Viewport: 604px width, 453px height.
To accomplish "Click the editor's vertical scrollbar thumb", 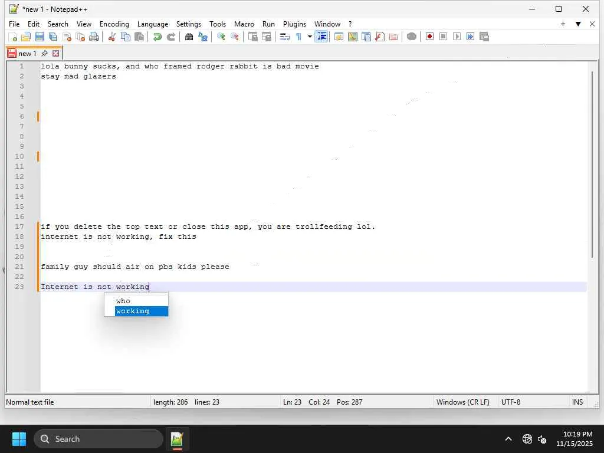I will coord(592,165).
